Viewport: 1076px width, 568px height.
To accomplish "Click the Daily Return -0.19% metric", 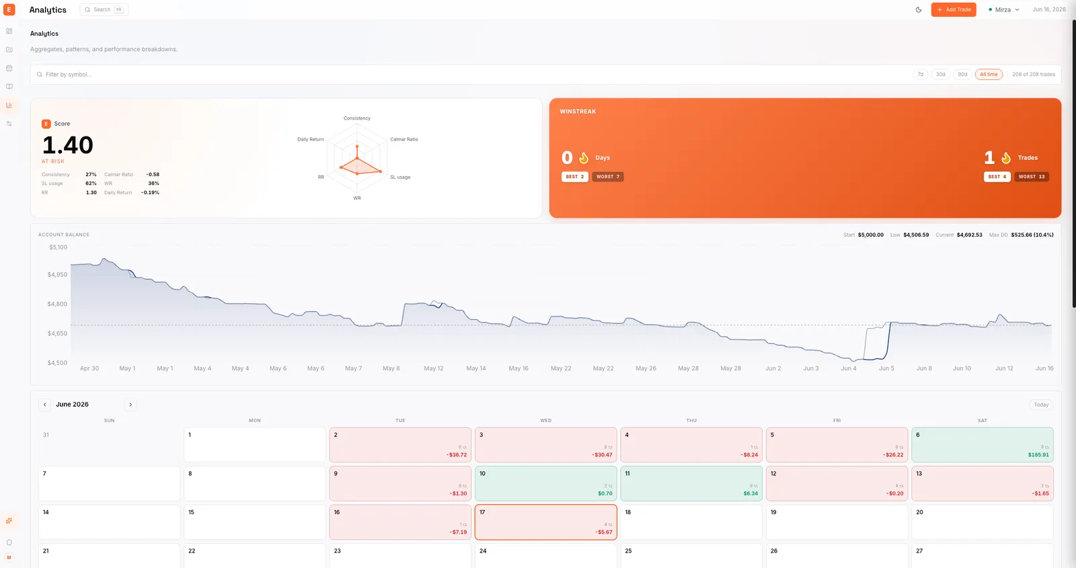I will 132,193.
